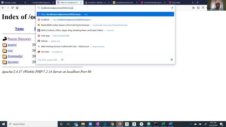Viewport: 226px width, 127px height.
Task: Open the notification center icon
Action: pos(222,124)
